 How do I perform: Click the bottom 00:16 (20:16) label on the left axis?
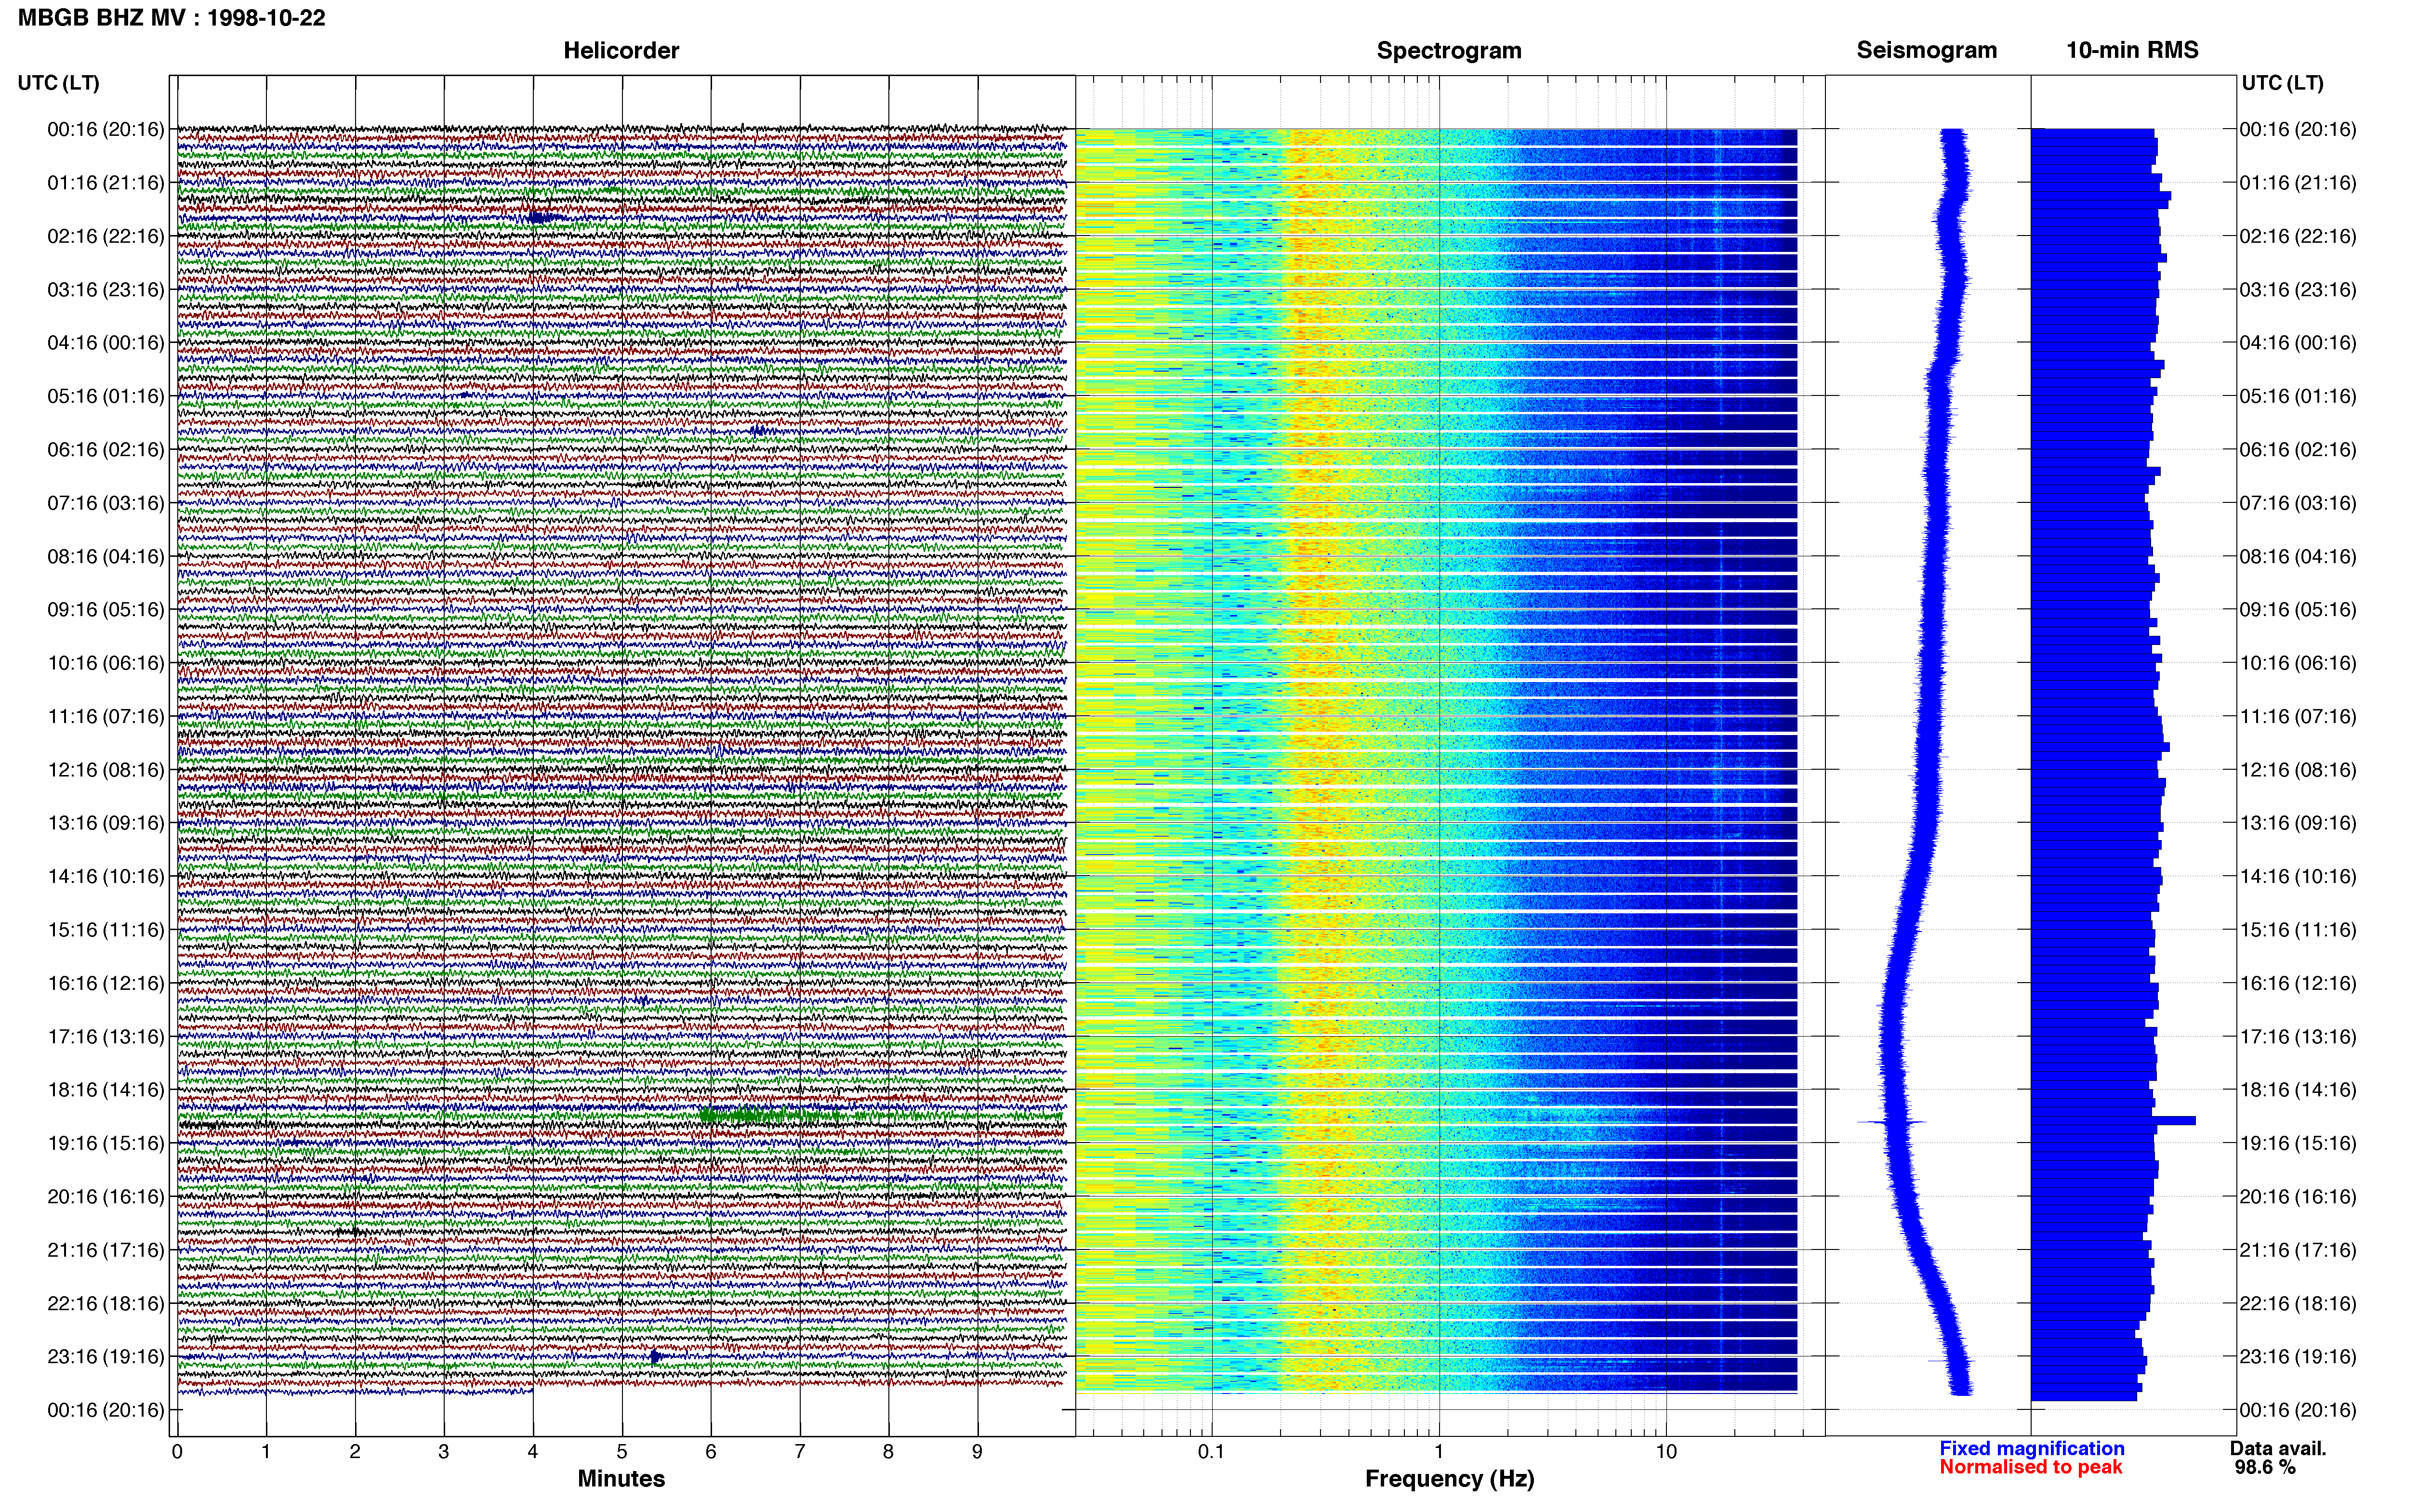[106, 1411]
